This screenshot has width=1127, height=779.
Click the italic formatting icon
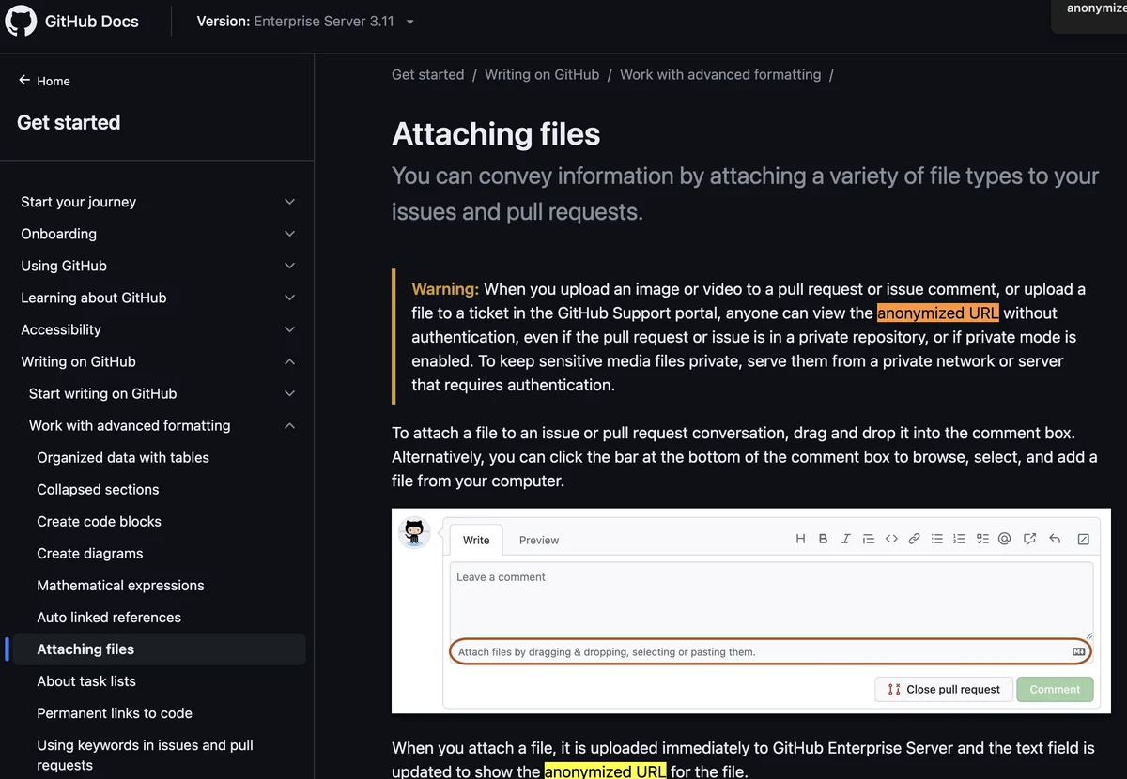(845, 539)
